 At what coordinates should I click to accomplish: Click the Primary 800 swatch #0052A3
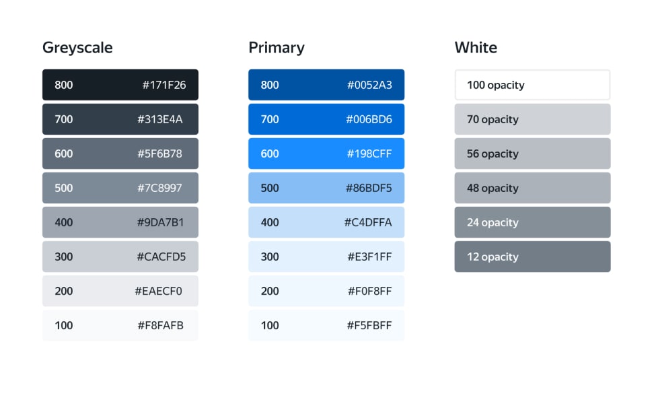click(x=326, y=85)
